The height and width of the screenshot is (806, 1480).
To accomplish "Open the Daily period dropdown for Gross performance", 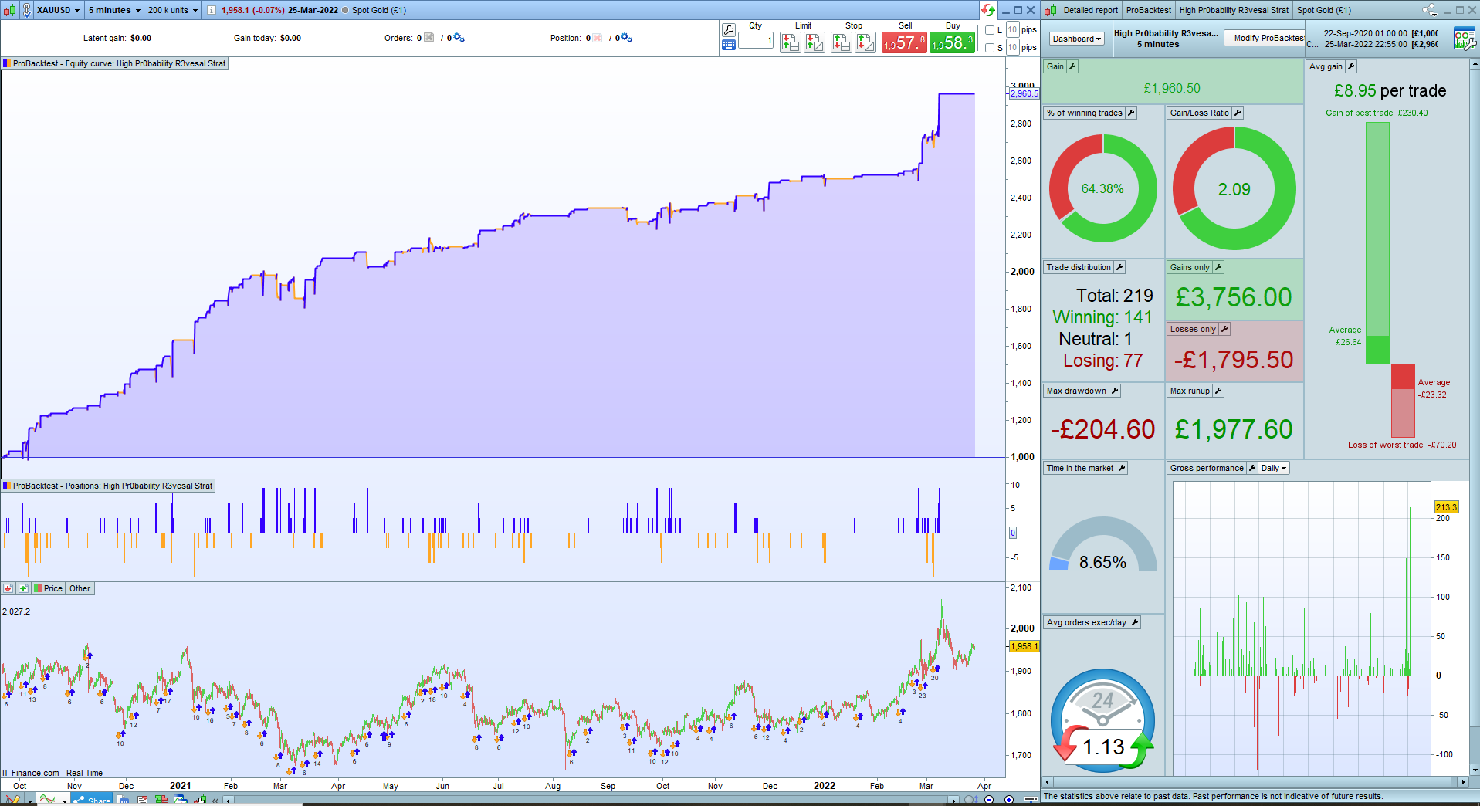I will tap(1273, 468).
